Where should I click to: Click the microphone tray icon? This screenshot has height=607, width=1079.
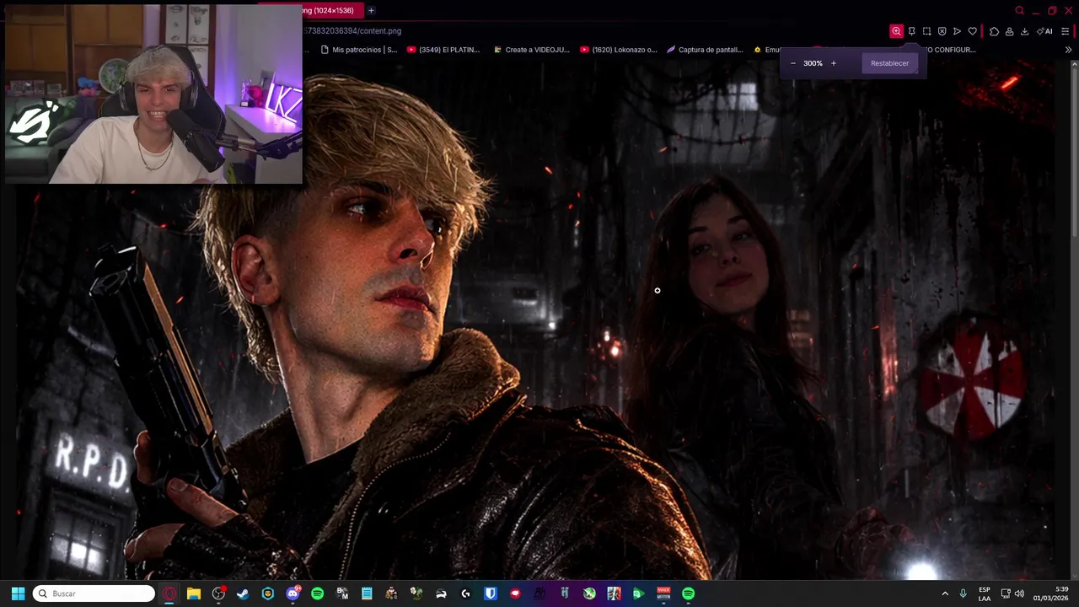(x=963, y=594)
